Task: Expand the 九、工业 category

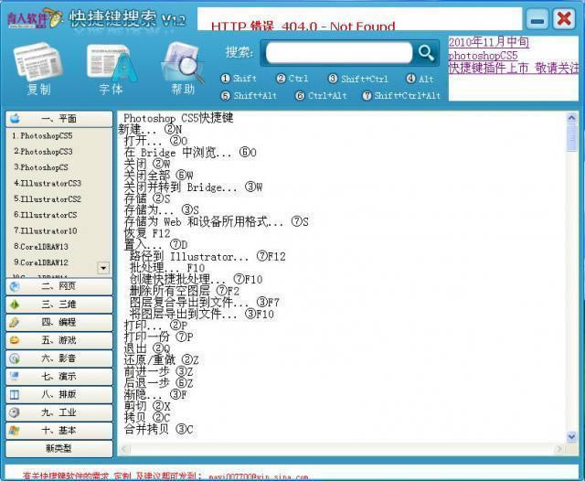Action: click(x=58, y=412)
